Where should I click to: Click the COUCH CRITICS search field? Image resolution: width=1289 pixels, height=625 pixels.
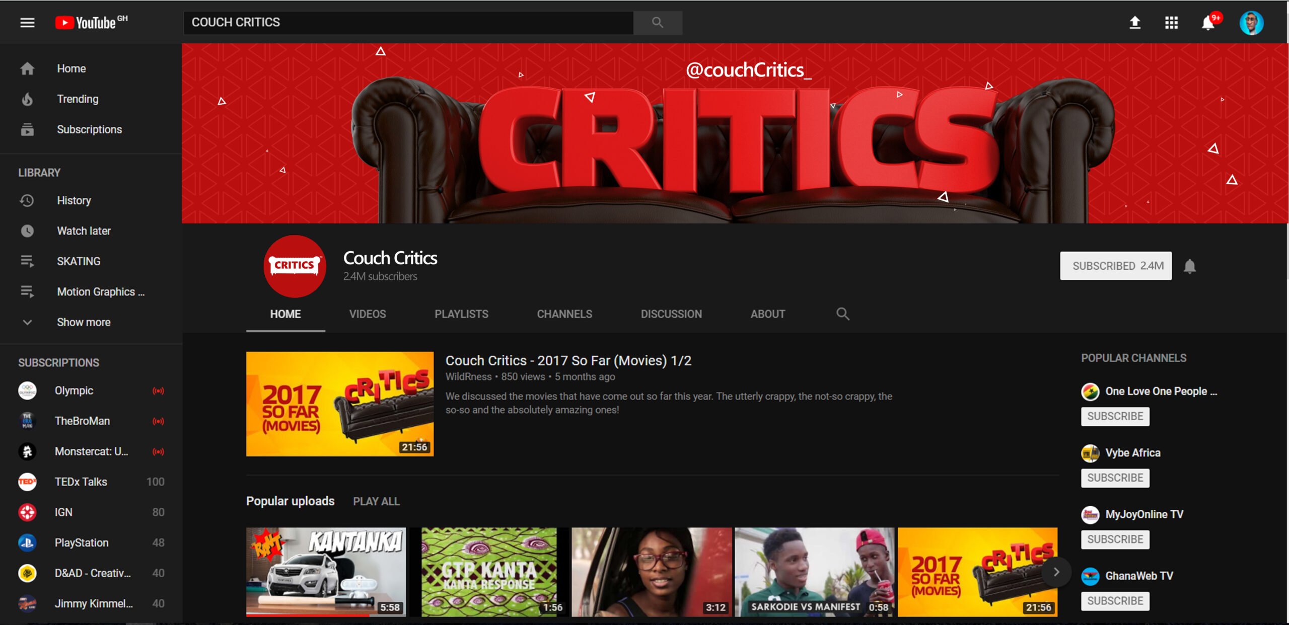pos(408,23)
